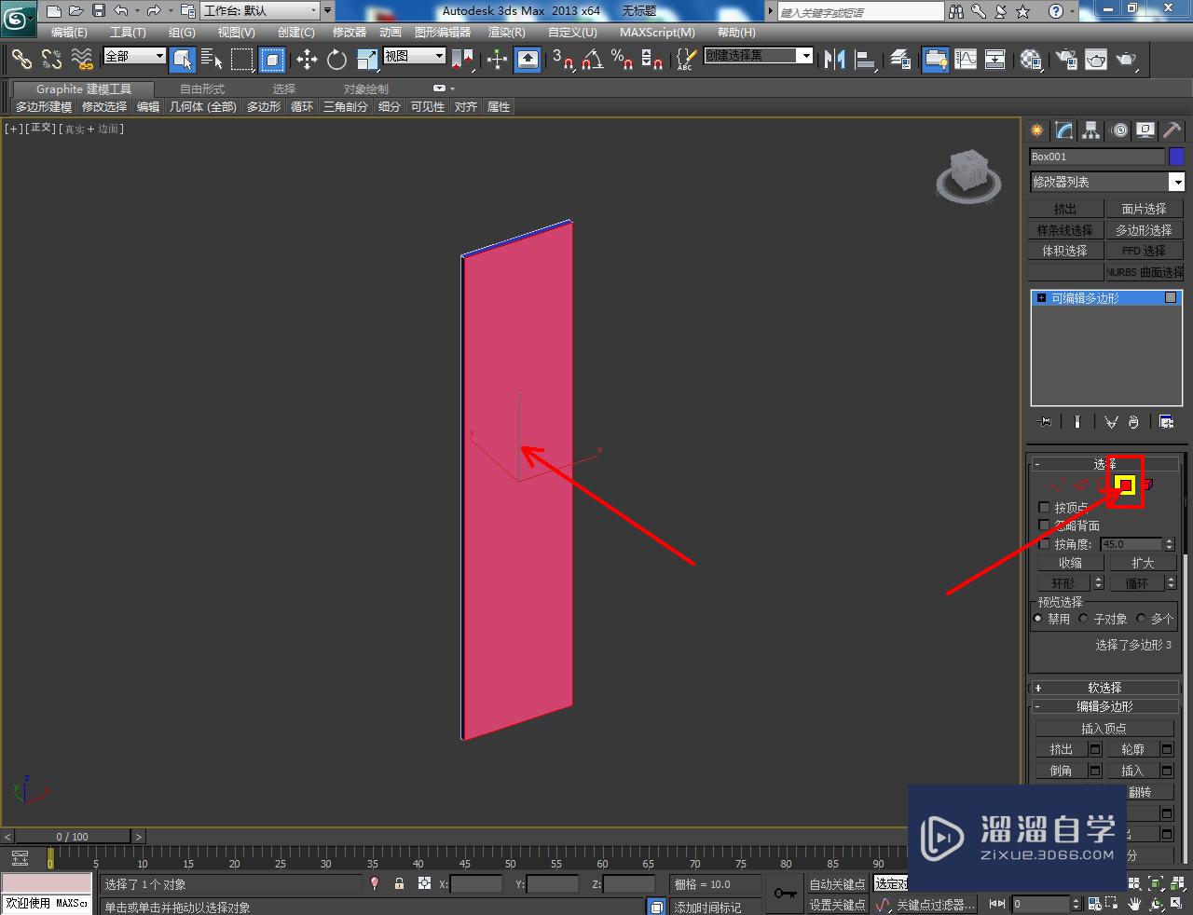Screen dimensions: 1193x915
Task: Open Schematic View
Action: [x=995, y=60]
